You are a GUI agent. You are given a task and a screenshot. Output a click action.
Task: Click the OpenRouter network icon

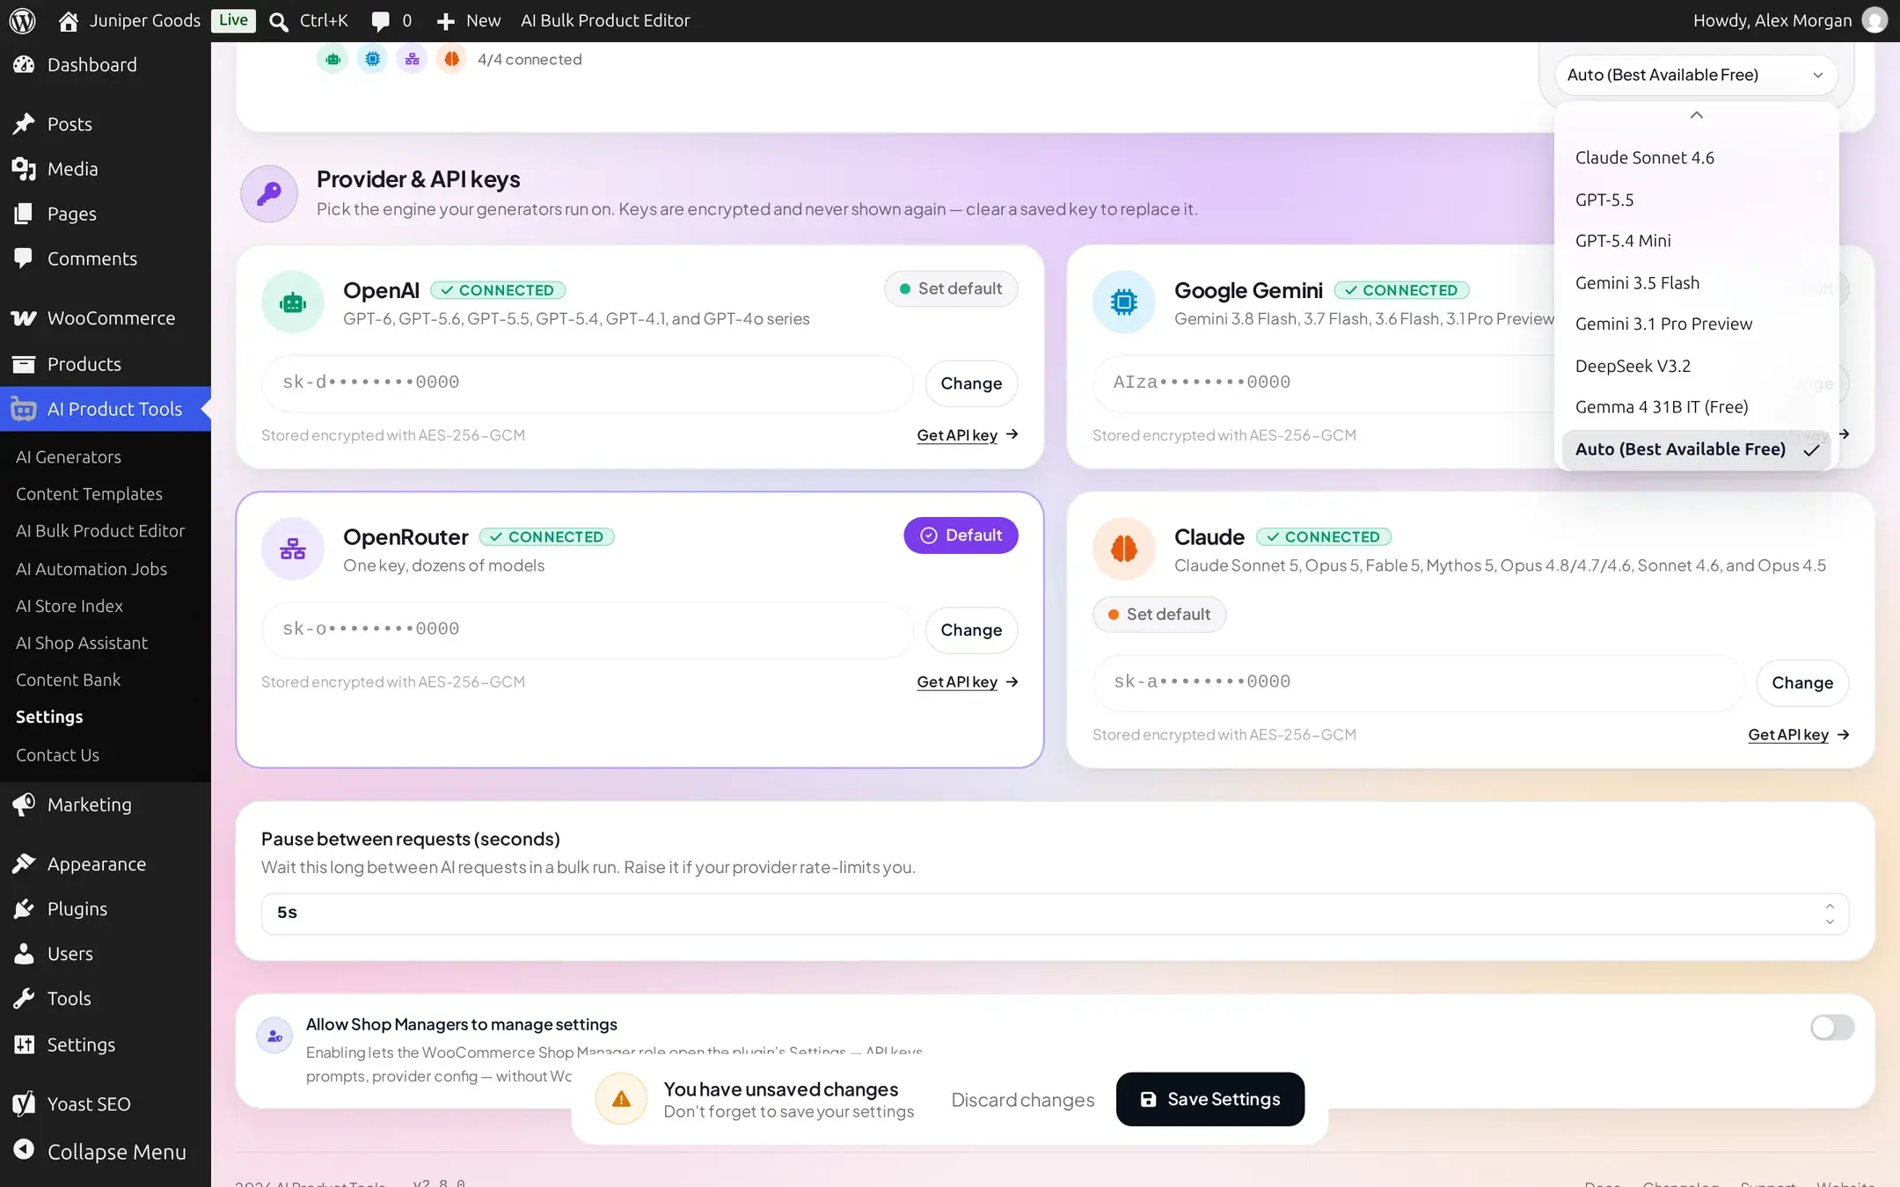tap(293, 549)
